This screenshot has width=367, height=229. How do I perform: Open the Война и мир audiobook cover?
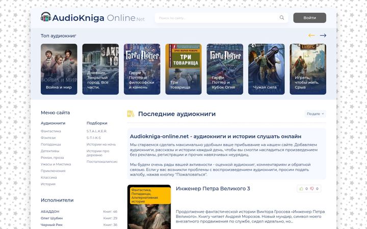(x=59, y=69)
